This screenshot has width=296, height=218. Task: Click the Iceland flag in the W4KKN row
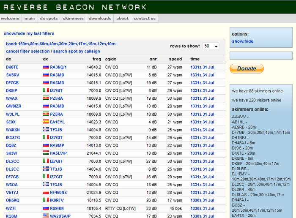coord(46,130)
